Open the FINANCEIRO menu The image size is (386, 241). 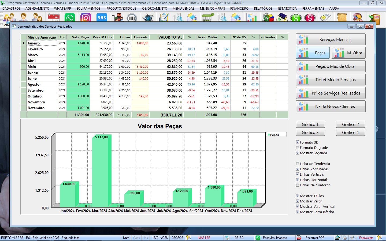[239, 9]
